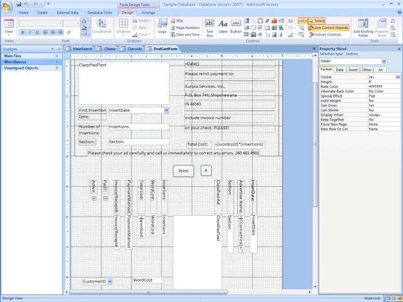Select the Label control tool
This screenshot has width=403, height=302.
pos(223,26)
